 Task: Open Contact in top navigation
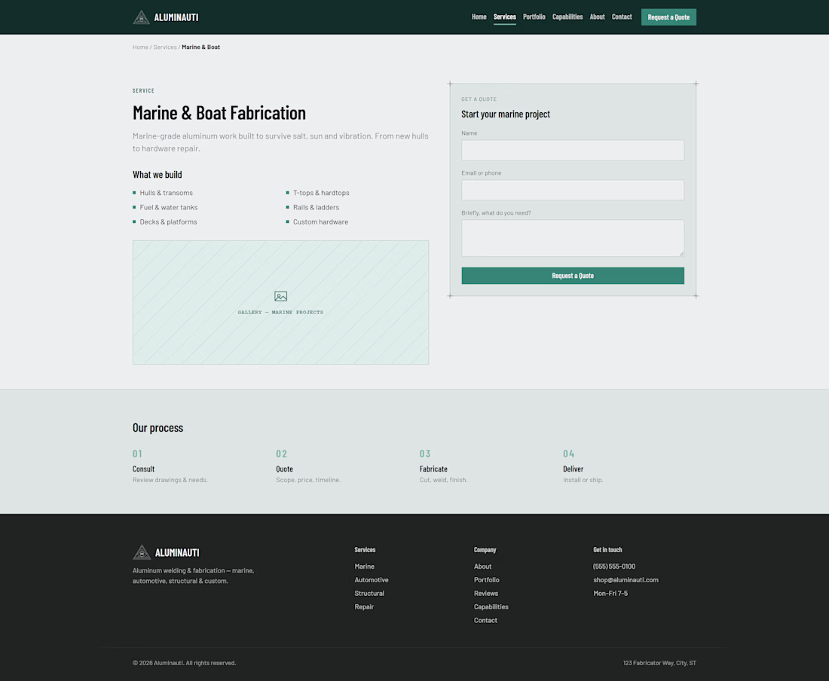[622, 17]
